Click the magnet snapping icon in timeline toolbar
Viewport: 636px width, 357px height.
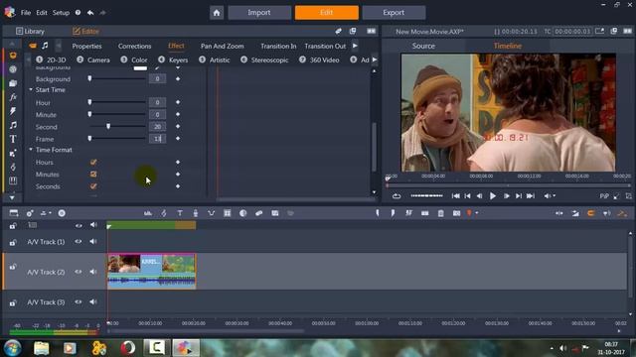pyautogui.click(x=591, y=213)
